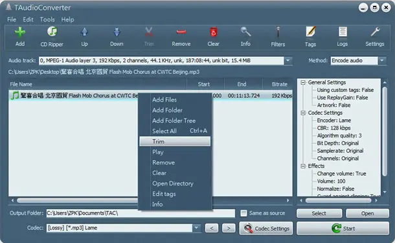Click the settings tree horizontal scrollbar

click(x=338, y=201)
